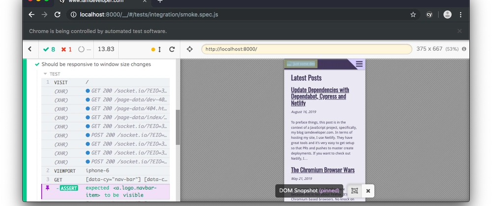This screenshot has width=492, height=206.
Task: Collapse the 'Should be responsive' test
Action: coord(96,64)
